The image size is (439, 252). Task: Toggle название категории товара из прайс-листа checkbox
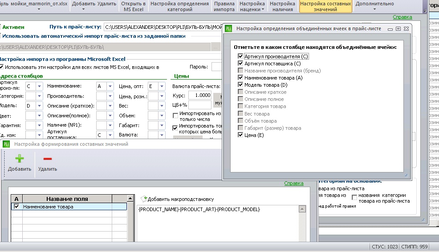[x=354, y=197]
